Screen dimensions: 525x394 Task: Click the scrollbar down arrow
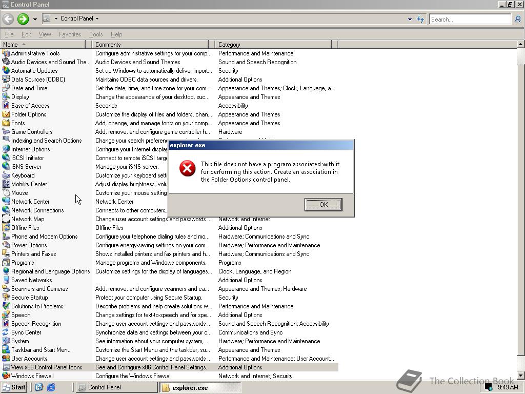click(x=521, y=376)
